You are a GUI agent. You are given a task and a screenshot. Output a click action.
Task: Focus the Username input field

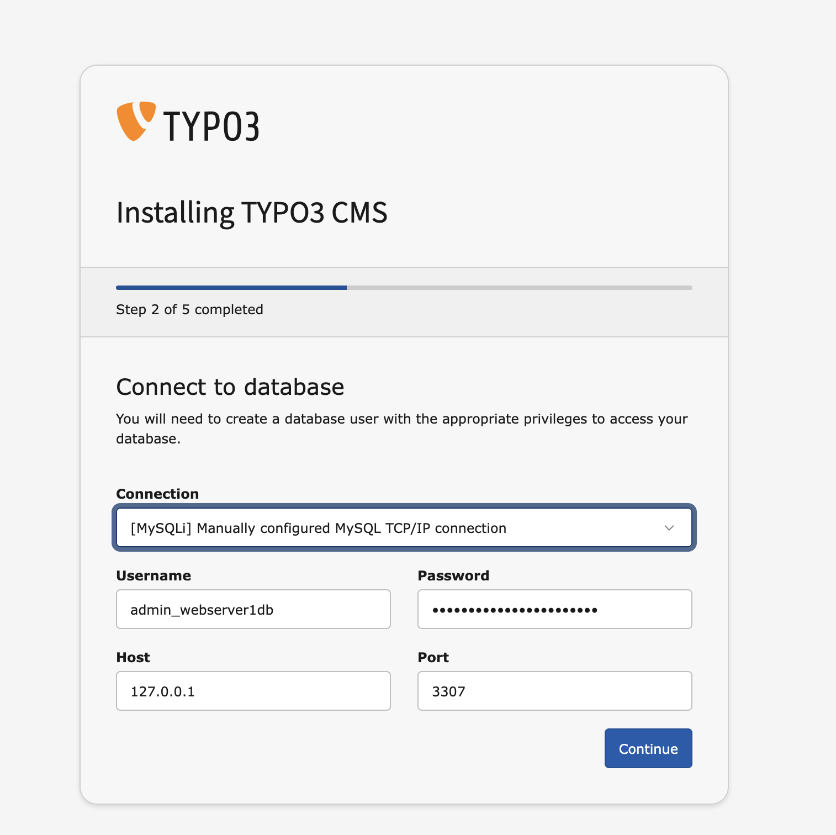click(x=253, y=609)
